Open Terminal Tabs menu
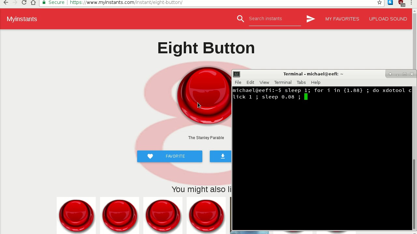 301,83
